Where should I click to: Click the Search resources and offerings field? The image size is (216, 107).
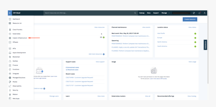coord(88,13)
